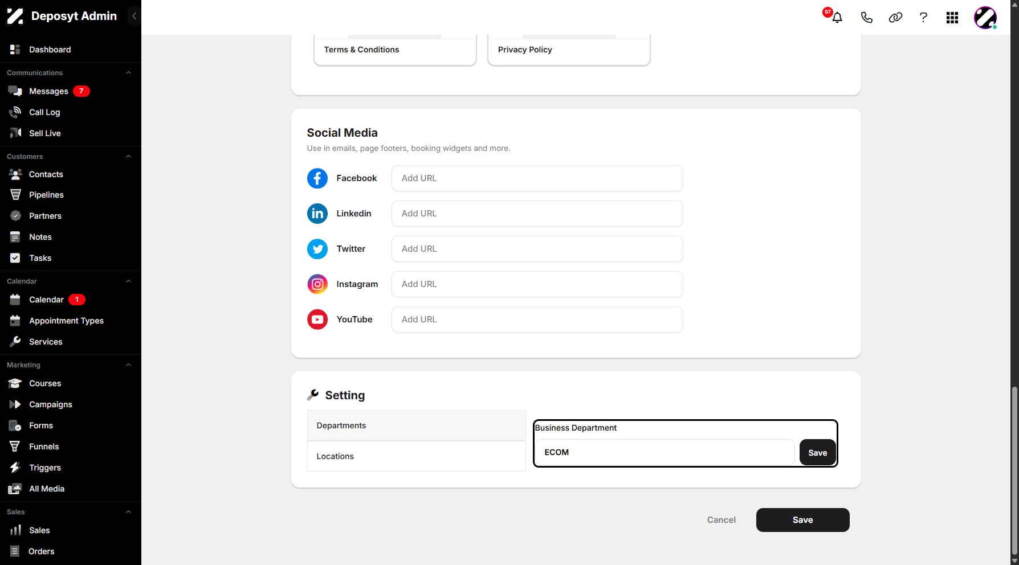Click the Deposyt logo icon
Image resolution: width=1019 pixels, height=565 pixels.
pos(15,16)
